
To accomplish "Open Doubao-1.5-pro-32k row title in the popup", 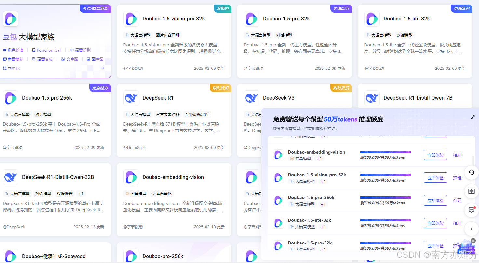I will pyautogui.click(x=310, y=243).
